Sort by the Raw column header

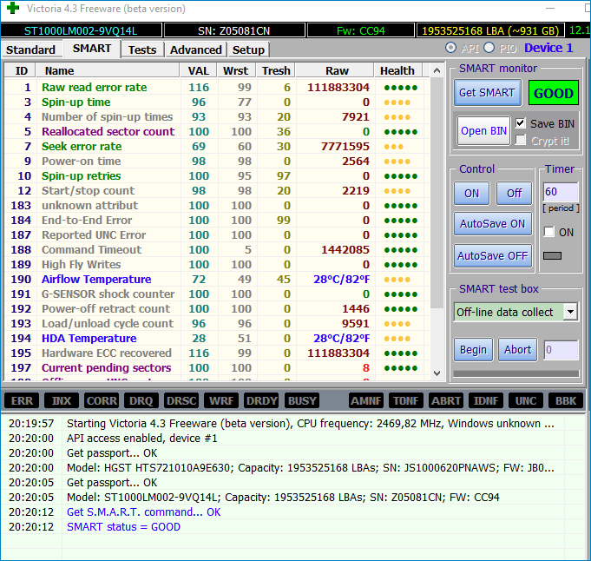(x=337, y=70)
